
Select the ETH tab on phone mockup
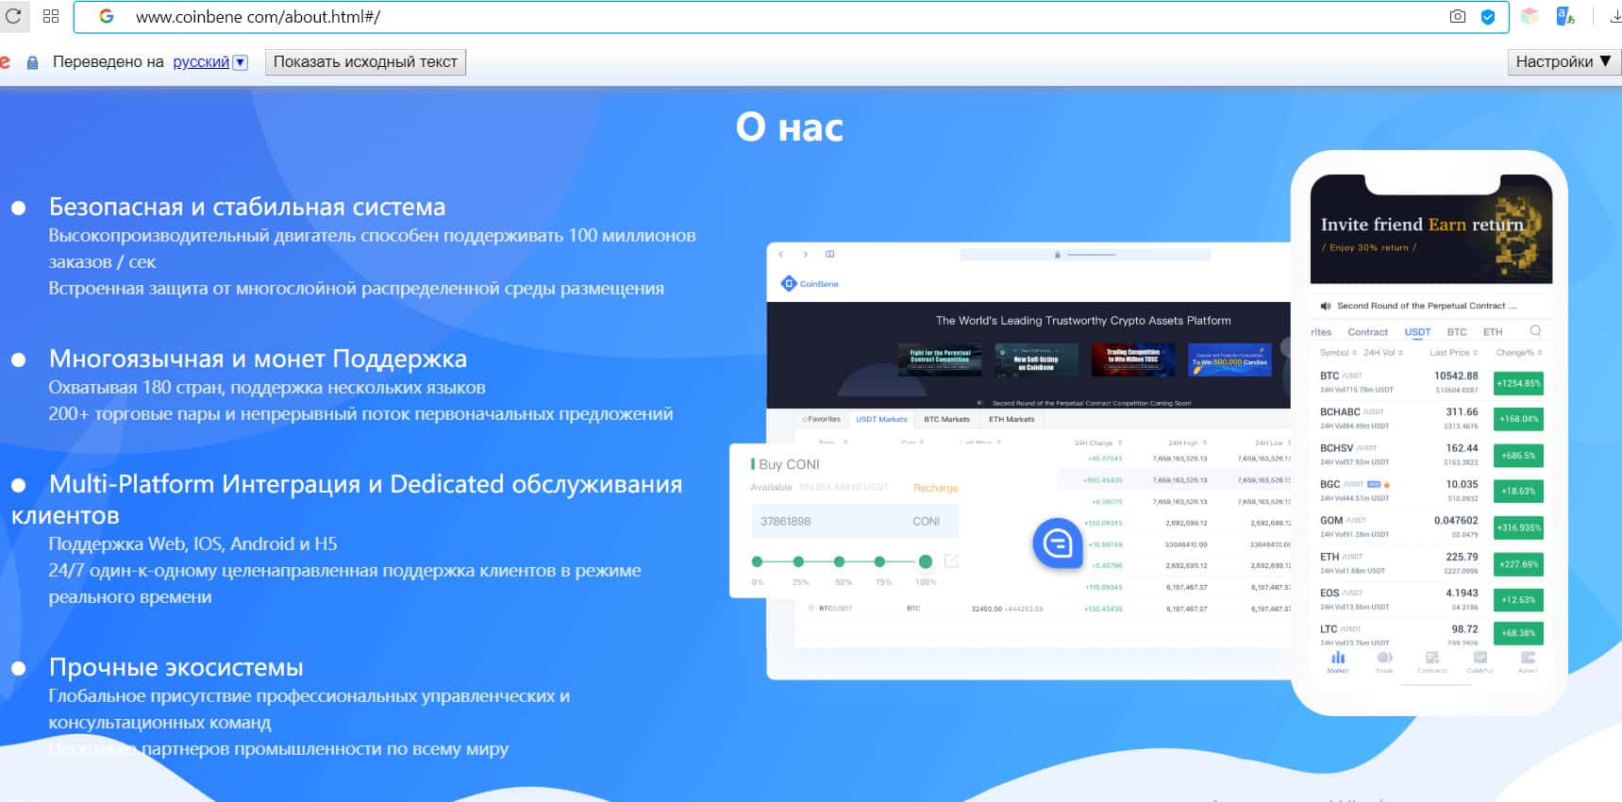(1493, 332)
